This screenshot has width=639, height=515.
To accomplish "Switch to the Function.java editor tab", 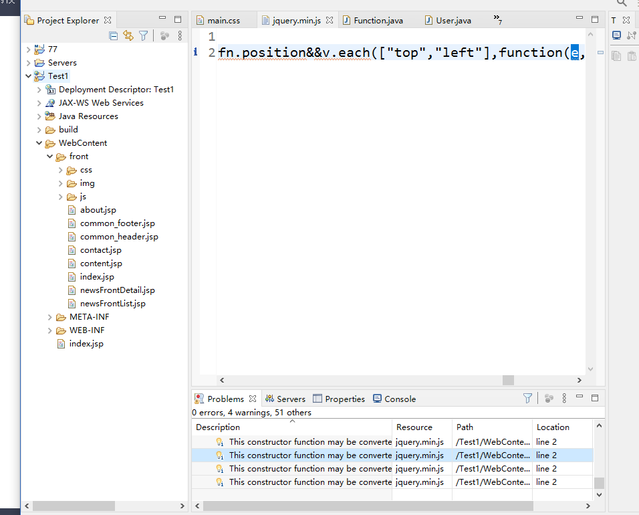I will click(x=378, y=20).
